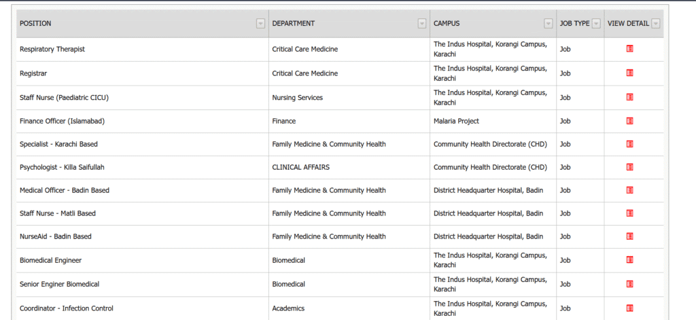696x320 pixels.
Task: Open detail icon for NurseAid - Badin Based
Action: [x=629, y=236]
